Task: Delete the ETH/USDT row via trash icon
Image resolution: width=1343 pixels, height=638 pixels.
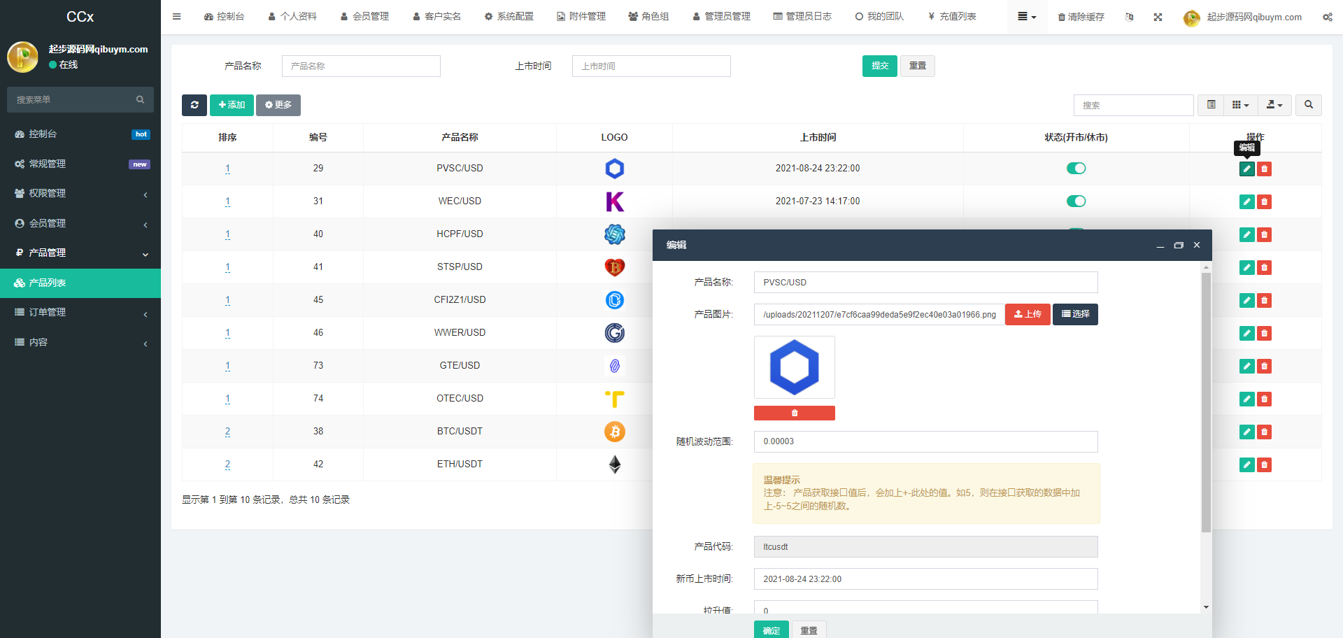Action: point(1264,465)
